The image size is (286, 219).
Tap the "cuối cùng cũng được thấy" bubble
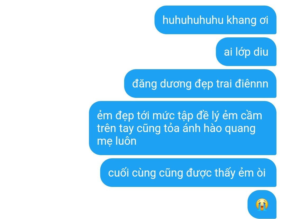pos(188,173)
